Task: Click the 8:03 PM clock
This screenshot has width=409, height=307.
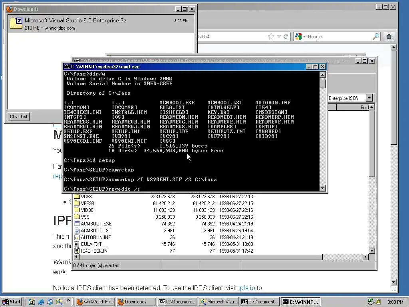Action: tap(395, 302)
